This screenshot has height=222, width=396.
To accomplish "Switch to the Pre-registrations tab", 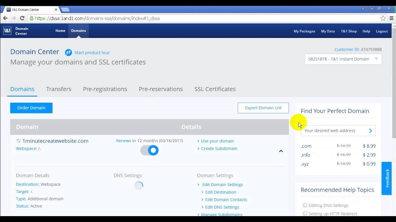I will coord(105,89).
